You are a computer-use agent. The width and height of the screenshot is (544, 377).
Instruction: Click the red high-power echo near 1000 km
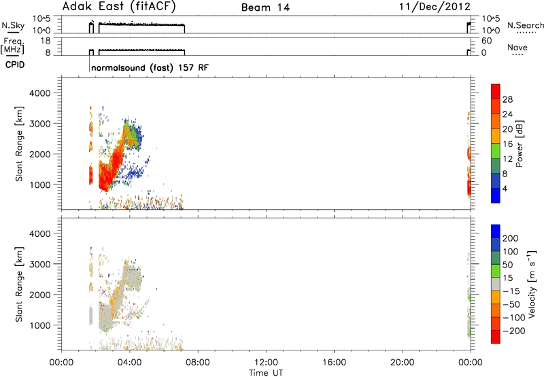tap(105, 178)
